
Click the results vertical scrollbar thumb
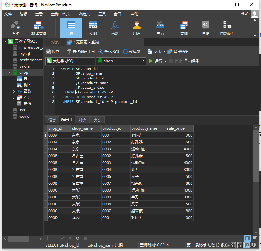256,156
